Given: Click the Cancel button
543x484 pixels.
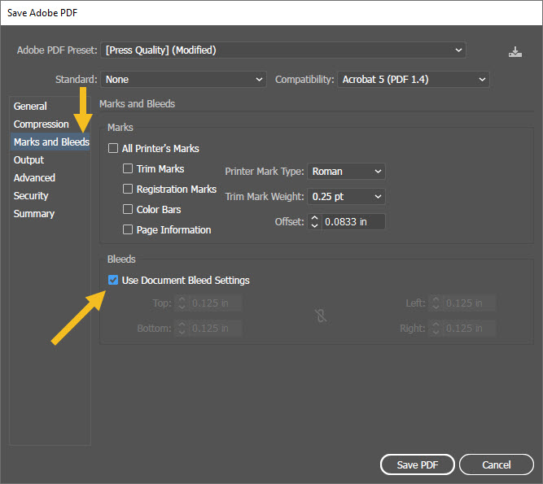Looking at the screenshot, I should point(497,464).
